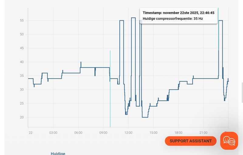Image resolution: width=243 pixels, height=155 pixels.
Task: Click the SUPPORT ASSISTANT button
Action: (190, 141)
